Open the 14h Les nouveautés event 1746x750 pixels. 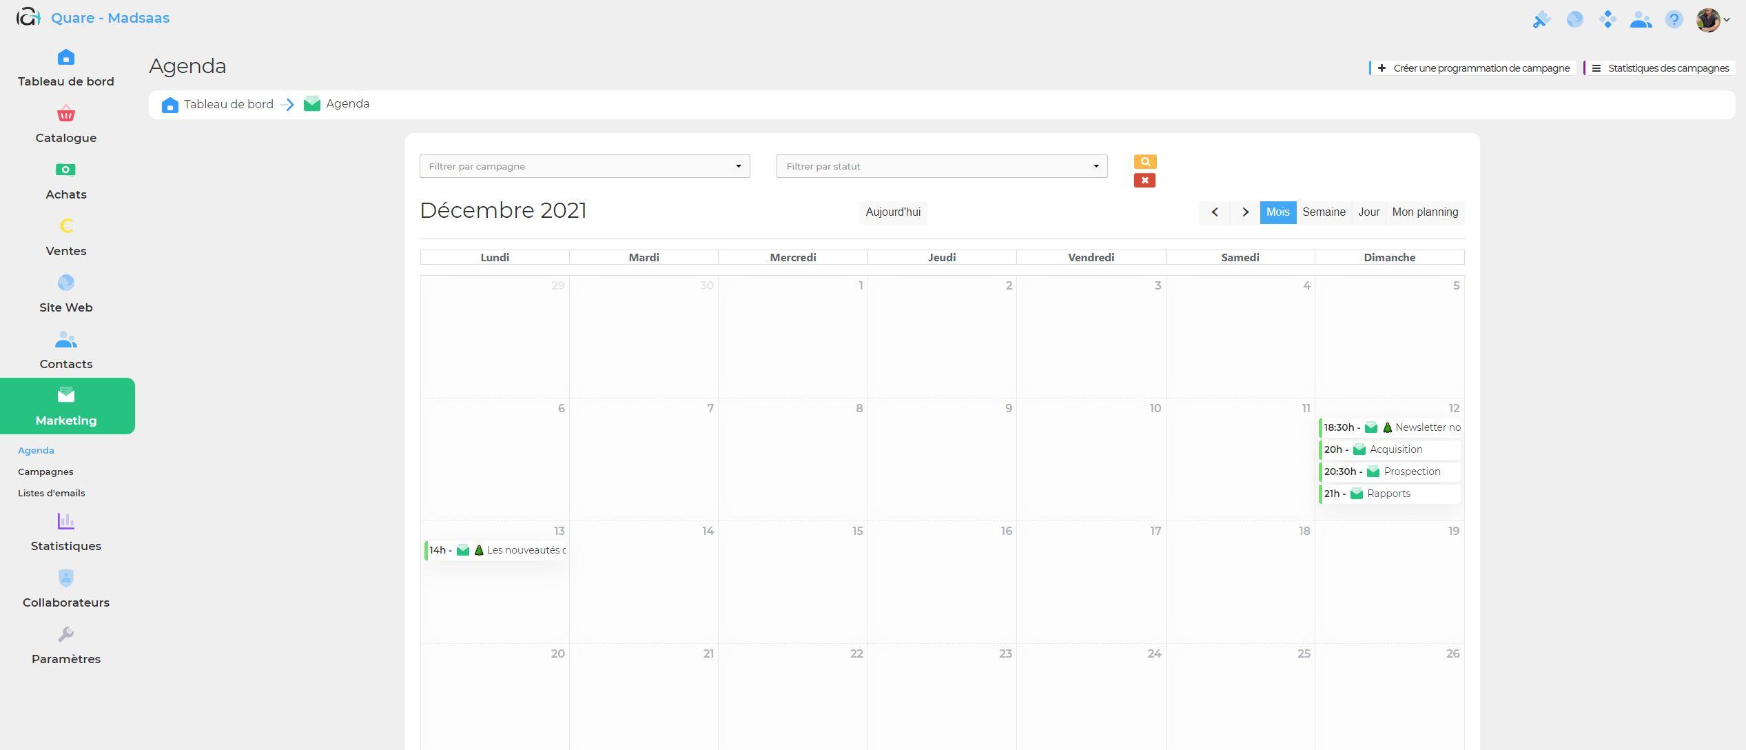point(495,550)
